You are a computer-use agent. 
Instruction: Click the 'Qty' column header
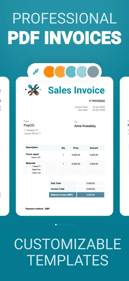coord(63,148)
